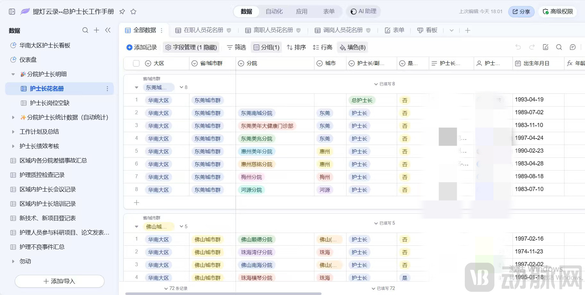585x295 pixels.
Task: Open the view list dropdown arrow near 看板
Action: coord(451,30)
